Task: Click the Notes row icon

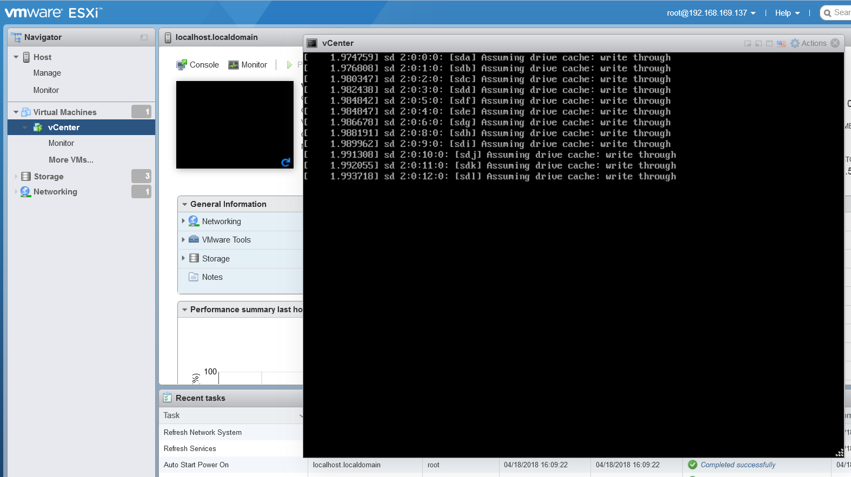Action: 194,277
